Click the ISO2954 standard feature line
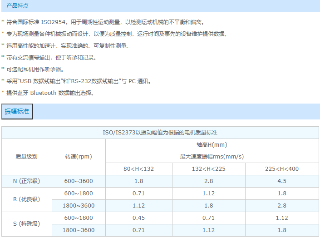The width and height of the screenshot is (320, 238). tap(104, 22)
